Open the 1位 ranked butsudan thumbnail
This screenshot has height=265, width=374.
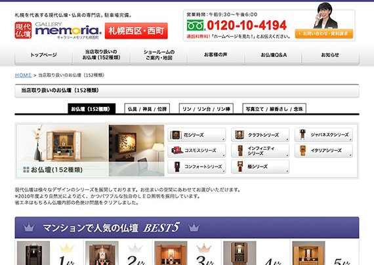tap(33, 253)
